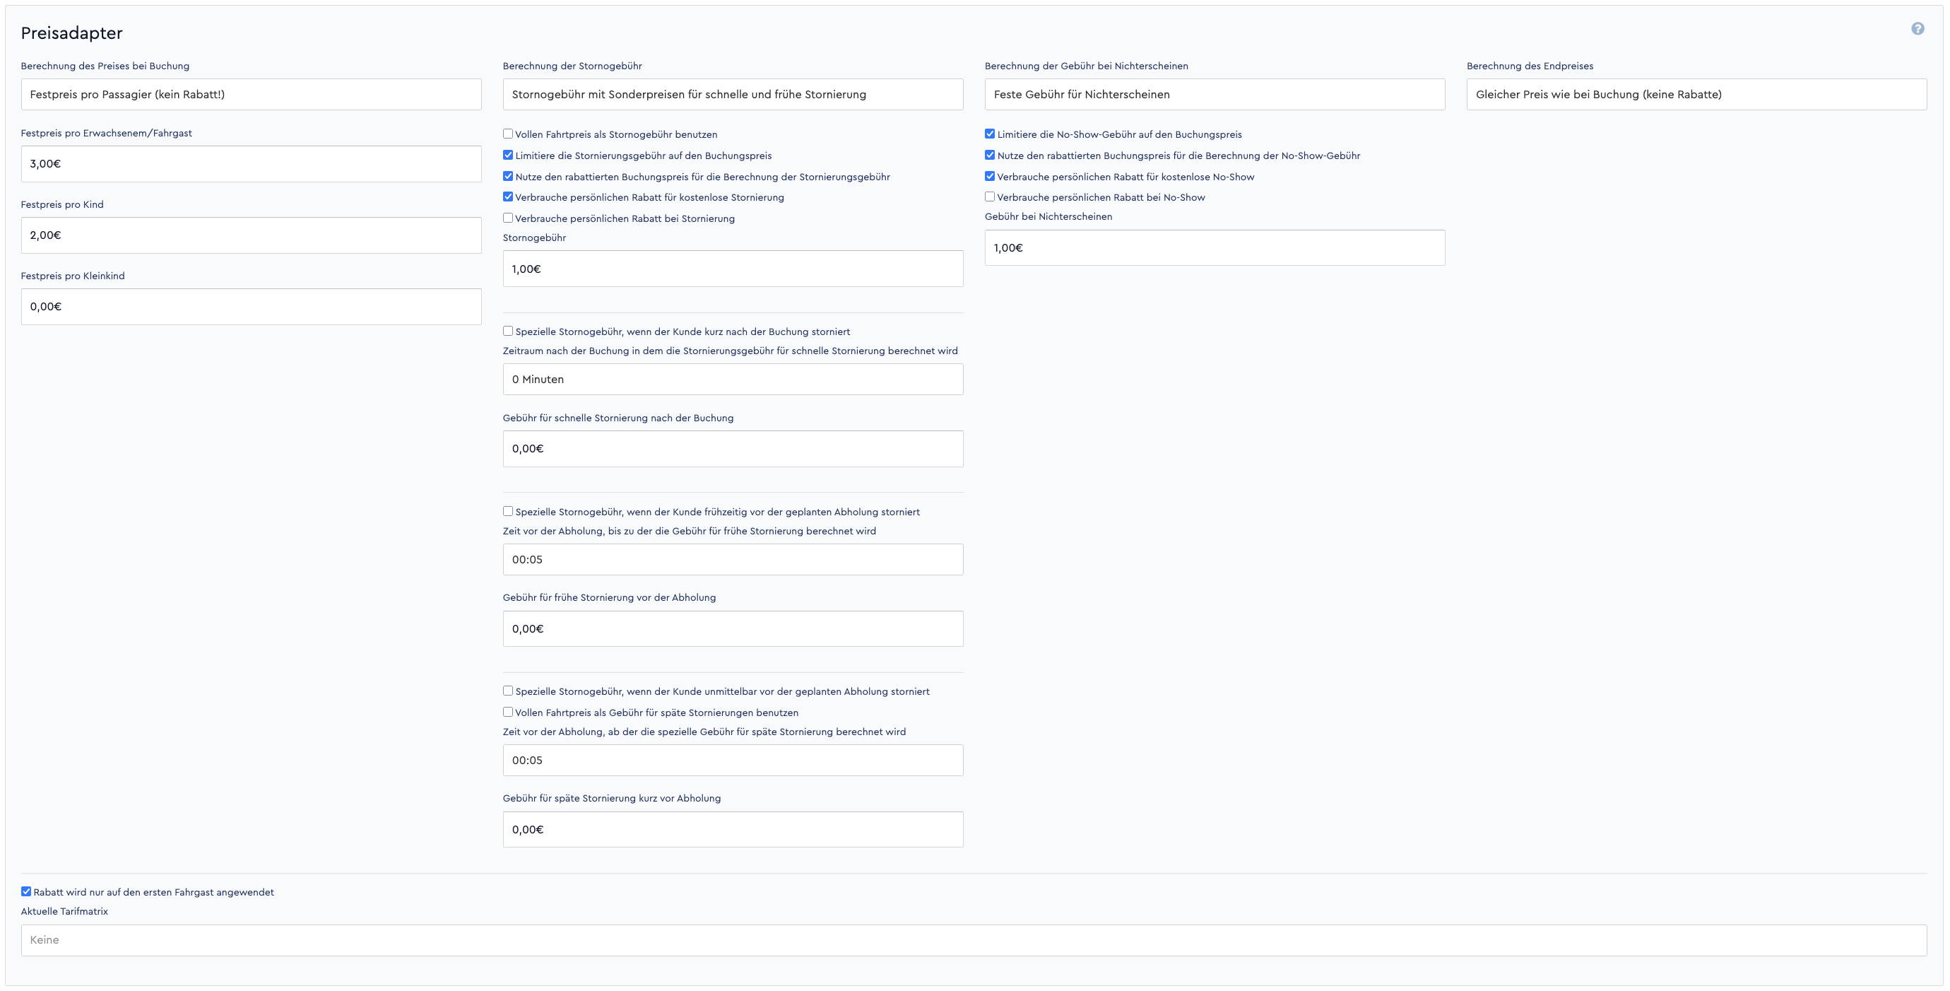
Task: Check Verbrauche persönlichen Rabatt bei No-Show
Action: (989, 197)
